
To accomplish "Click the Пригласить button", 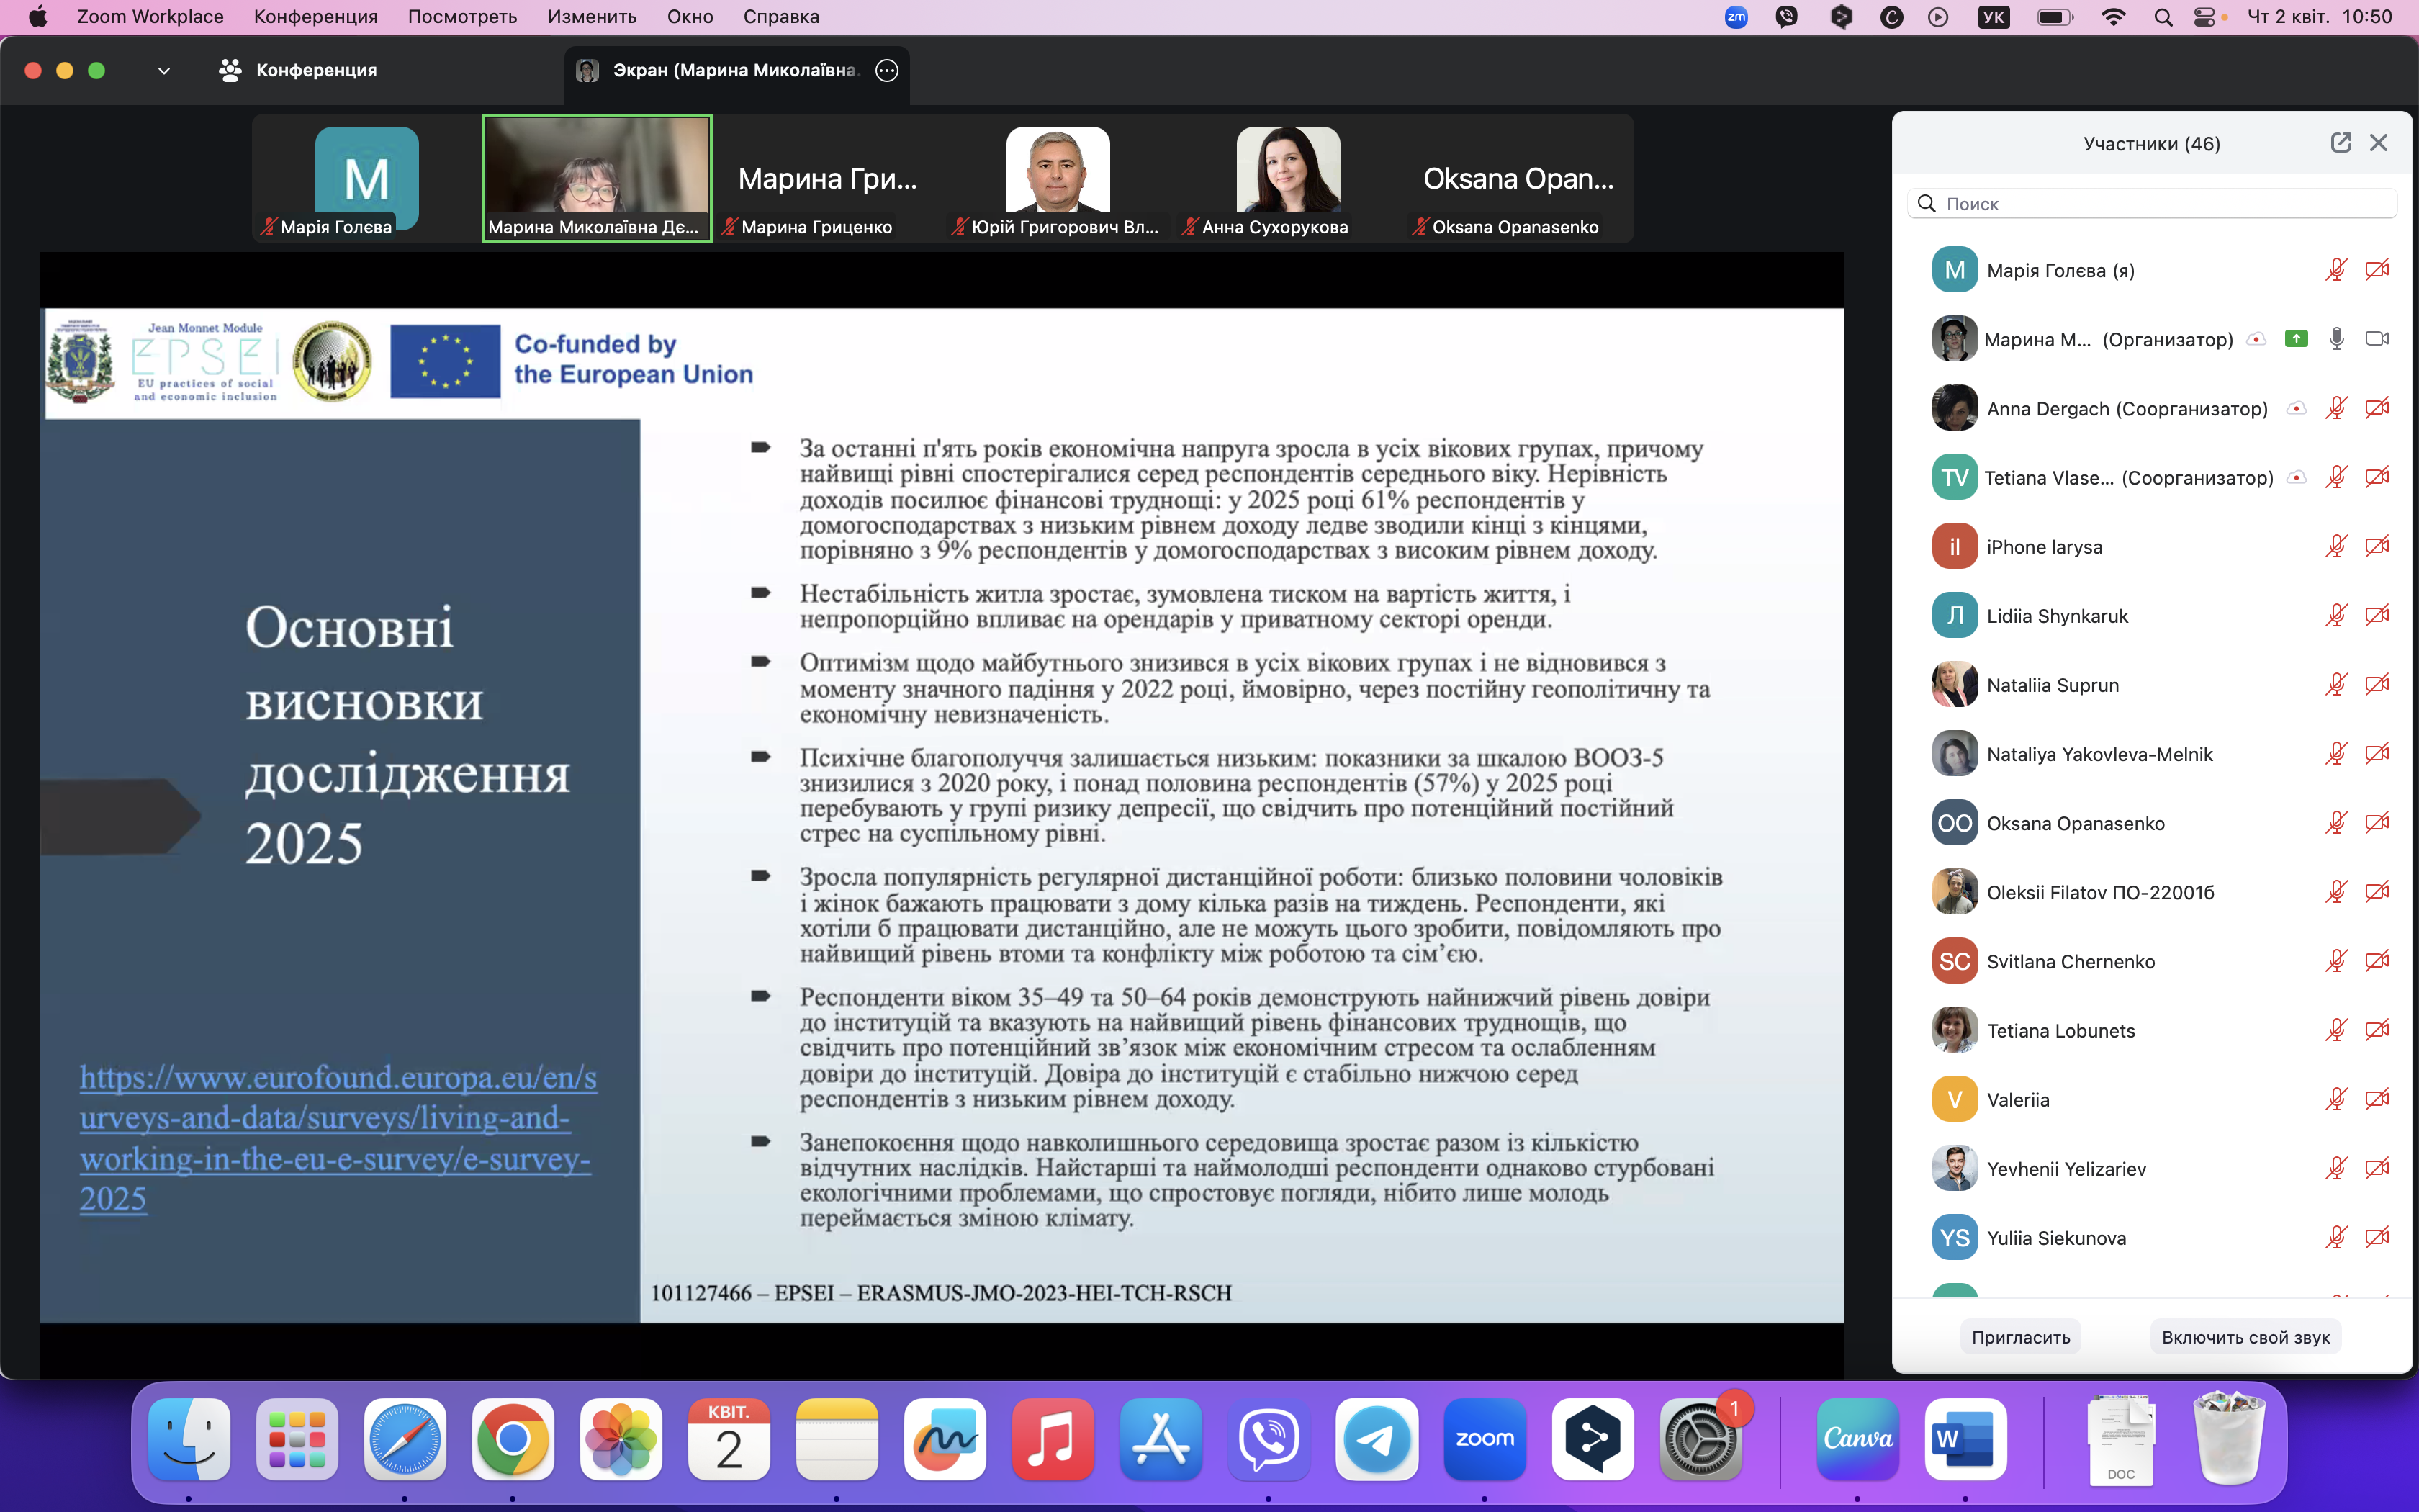I will coord(2020,1337).
